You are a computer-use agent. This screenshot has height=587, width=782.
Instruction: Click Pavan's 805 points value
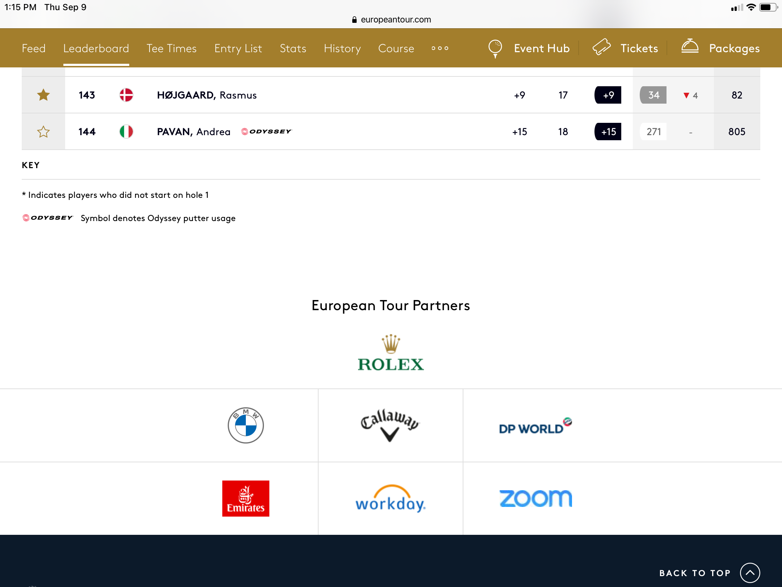(737, 132)
